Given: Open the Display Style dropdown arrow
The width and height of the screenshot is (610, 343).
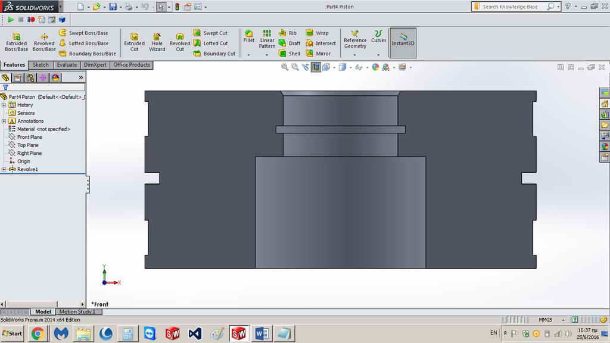Looking at the screenshot, I should 350,68.
